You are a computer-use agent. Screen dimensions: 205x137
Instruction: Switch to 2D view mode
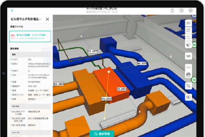[x=188, y=23]
